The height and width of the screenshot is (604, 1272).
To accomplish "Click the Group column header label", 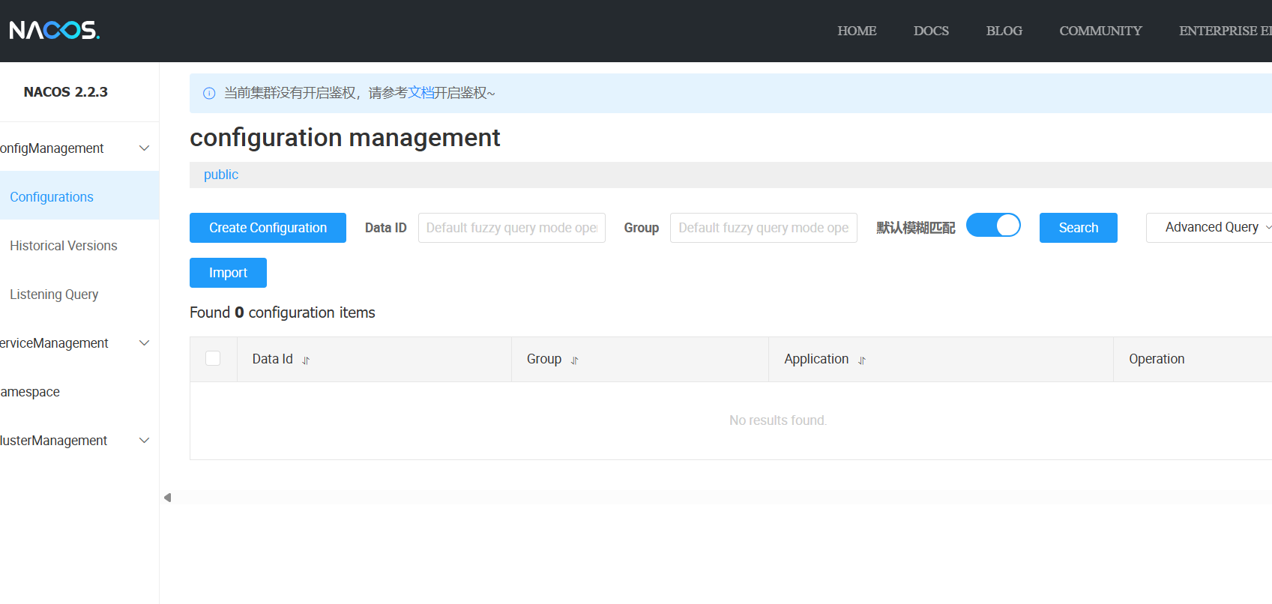I will pos(544,359).
